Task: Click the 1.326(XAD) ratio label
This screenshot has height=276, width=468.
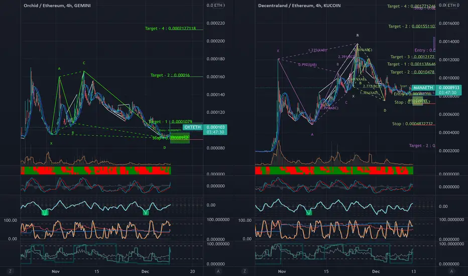Action: pos(369,93)
